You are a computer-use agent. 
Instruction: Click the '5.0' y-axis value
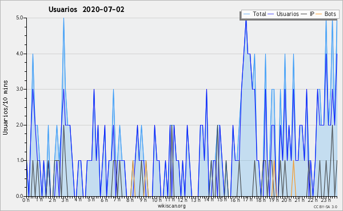coord(19,18)
